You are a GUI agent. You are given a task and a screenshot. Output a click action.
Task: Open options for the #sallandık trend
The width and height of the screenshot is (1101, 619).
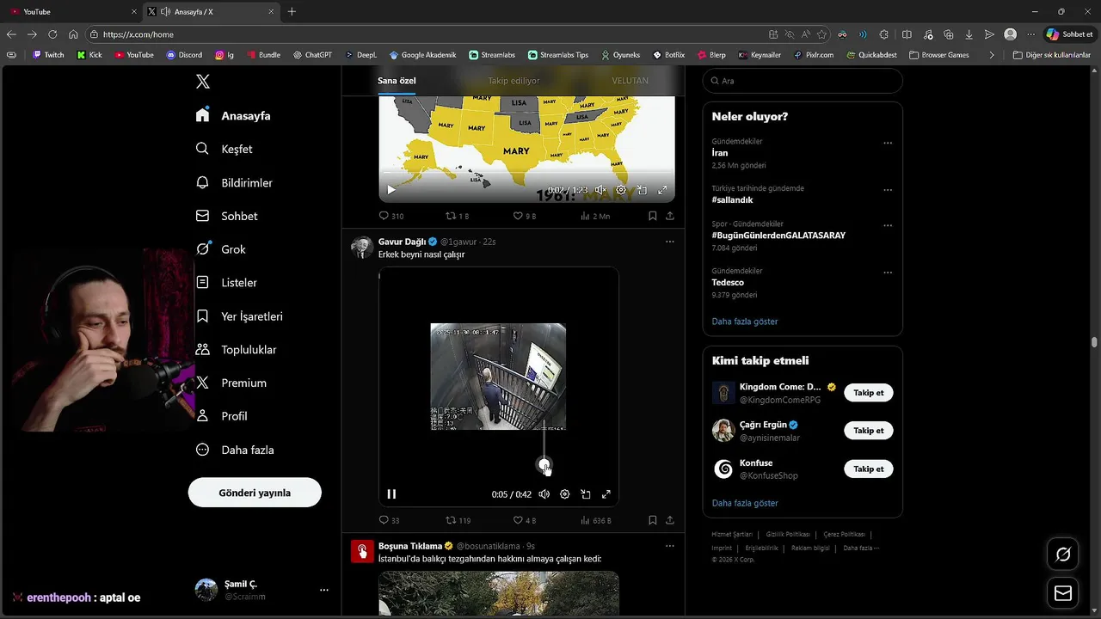[x=888, y=190]
